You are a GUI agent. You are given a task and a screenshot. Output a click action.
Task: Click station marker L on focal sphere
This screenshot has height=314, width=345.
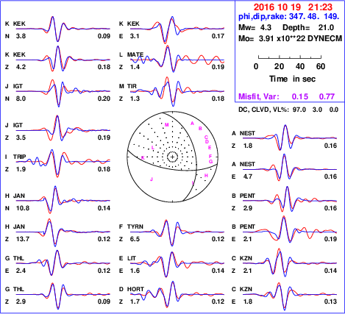pos(152,148)
